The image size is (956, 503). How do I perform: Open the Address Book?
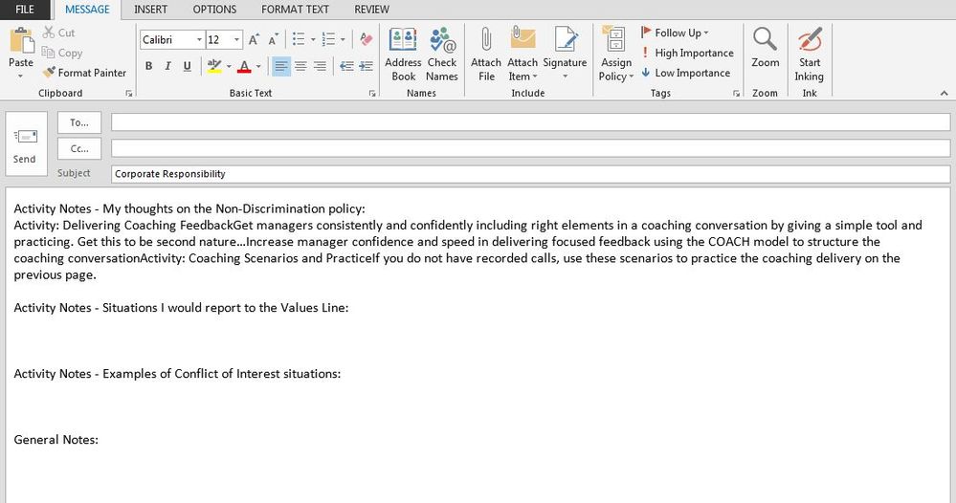click(x=403, y=55)
